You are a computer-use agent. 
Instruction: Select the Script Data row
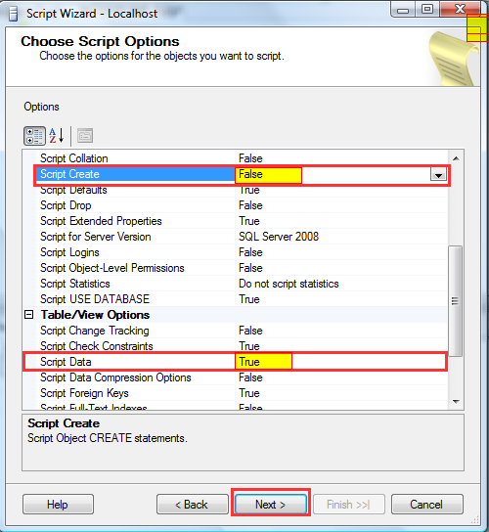click(x=235, y=362)
